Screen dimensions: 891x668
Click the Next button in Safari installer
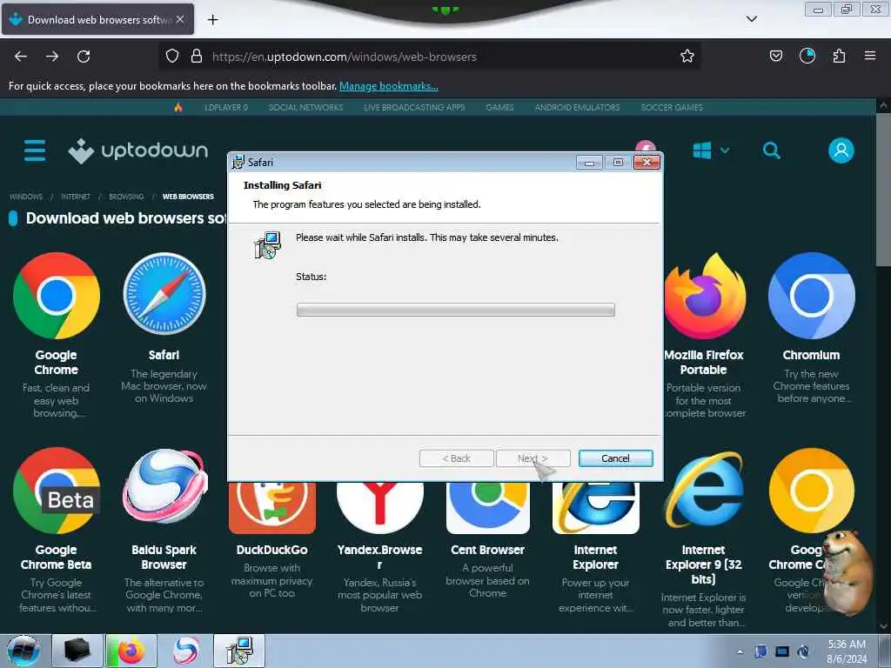(x=533, y=458)
